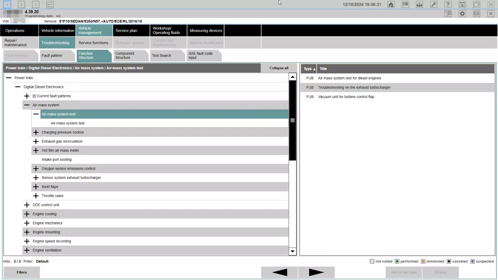
Task: Open the envelope feedback icon
Action: [477, 14]
